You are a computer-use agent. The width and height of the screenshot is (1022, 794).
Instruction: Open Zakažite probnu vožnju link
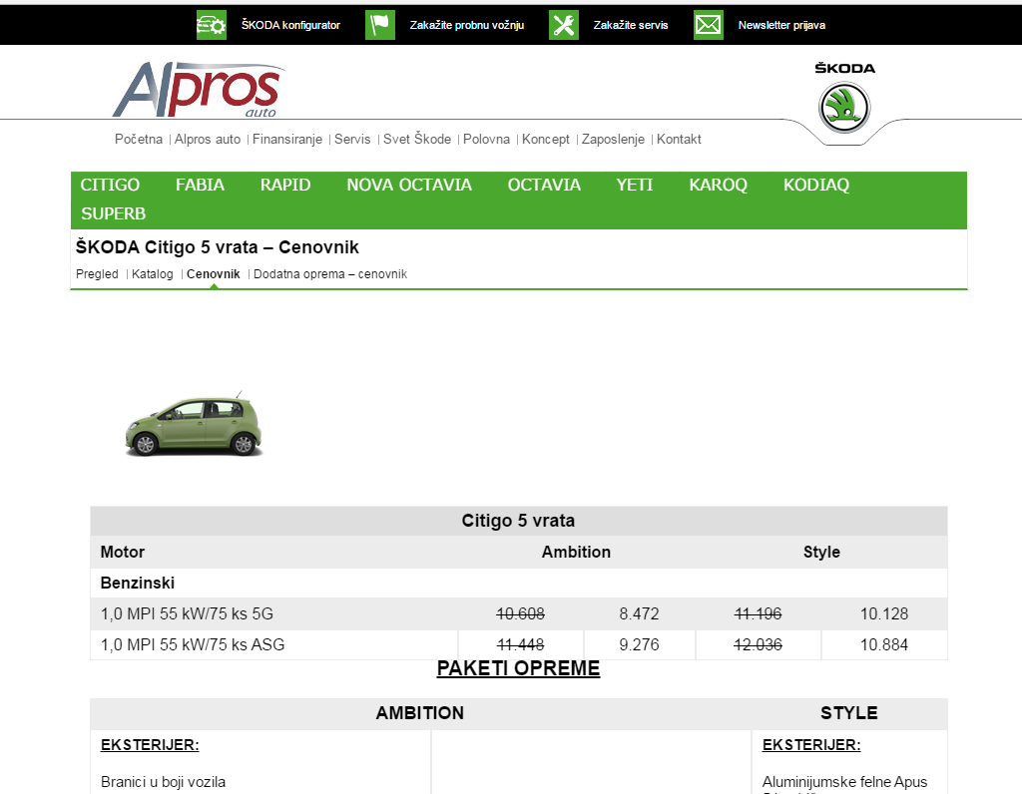click(x=467, y=25)
